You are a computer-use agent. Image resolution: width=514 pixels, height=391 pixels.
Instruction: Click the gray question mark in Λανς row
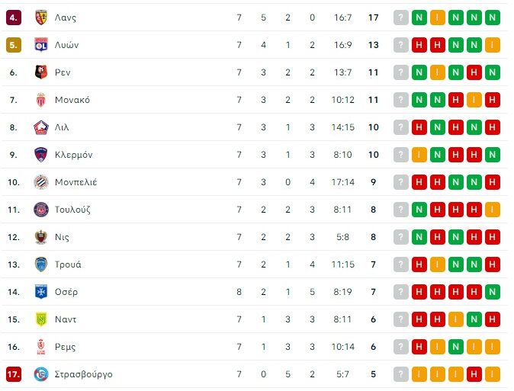pyautogui.click(x=400, y=18)
